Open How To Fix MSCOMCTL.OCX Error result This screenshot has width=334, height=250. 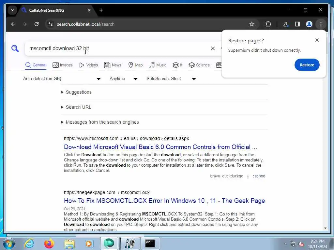[x=164, y=201]
